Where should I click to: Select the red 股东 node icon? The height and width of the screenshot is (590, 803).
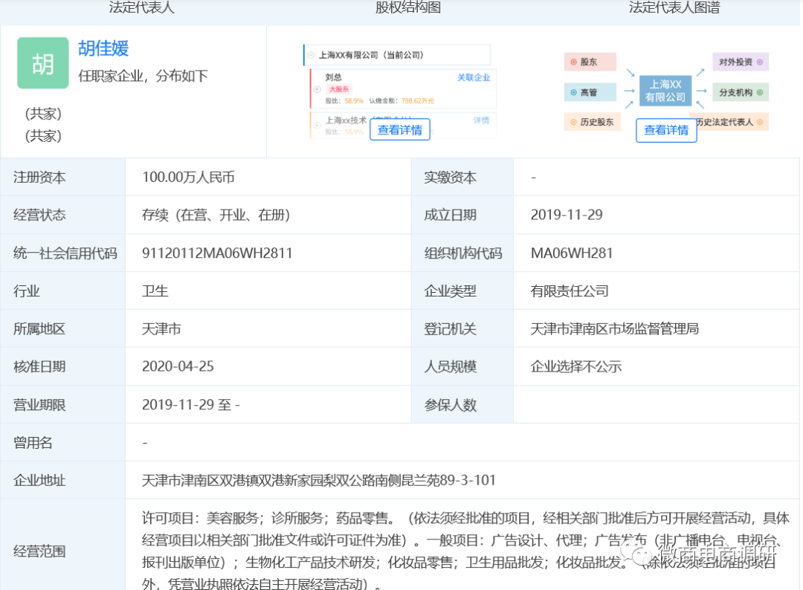pyautogui.click(x=573, y=62)
